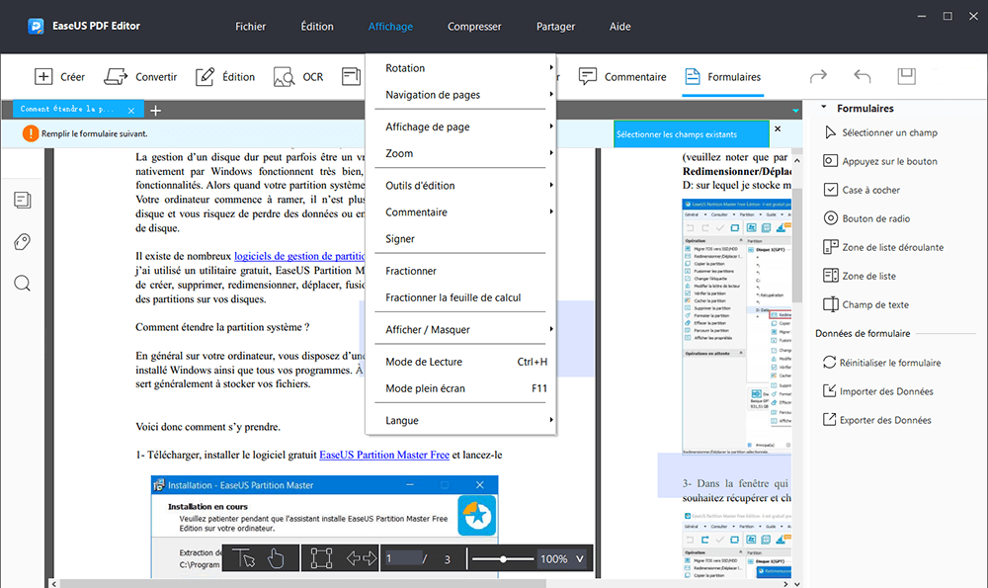Click the redo arrow icon
Viewport: 988px width, 588px height.
click(818, 76)
